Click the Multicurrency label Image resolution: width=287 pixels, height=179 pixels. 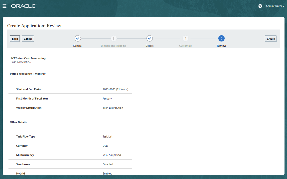(x=25, y=155)
